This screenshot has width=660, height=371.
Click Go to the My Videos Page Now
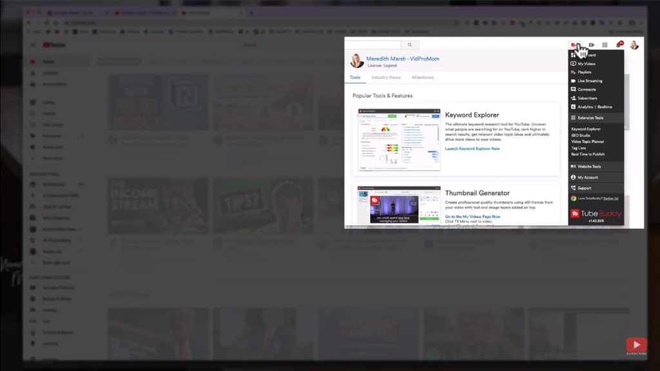[472, 216]
